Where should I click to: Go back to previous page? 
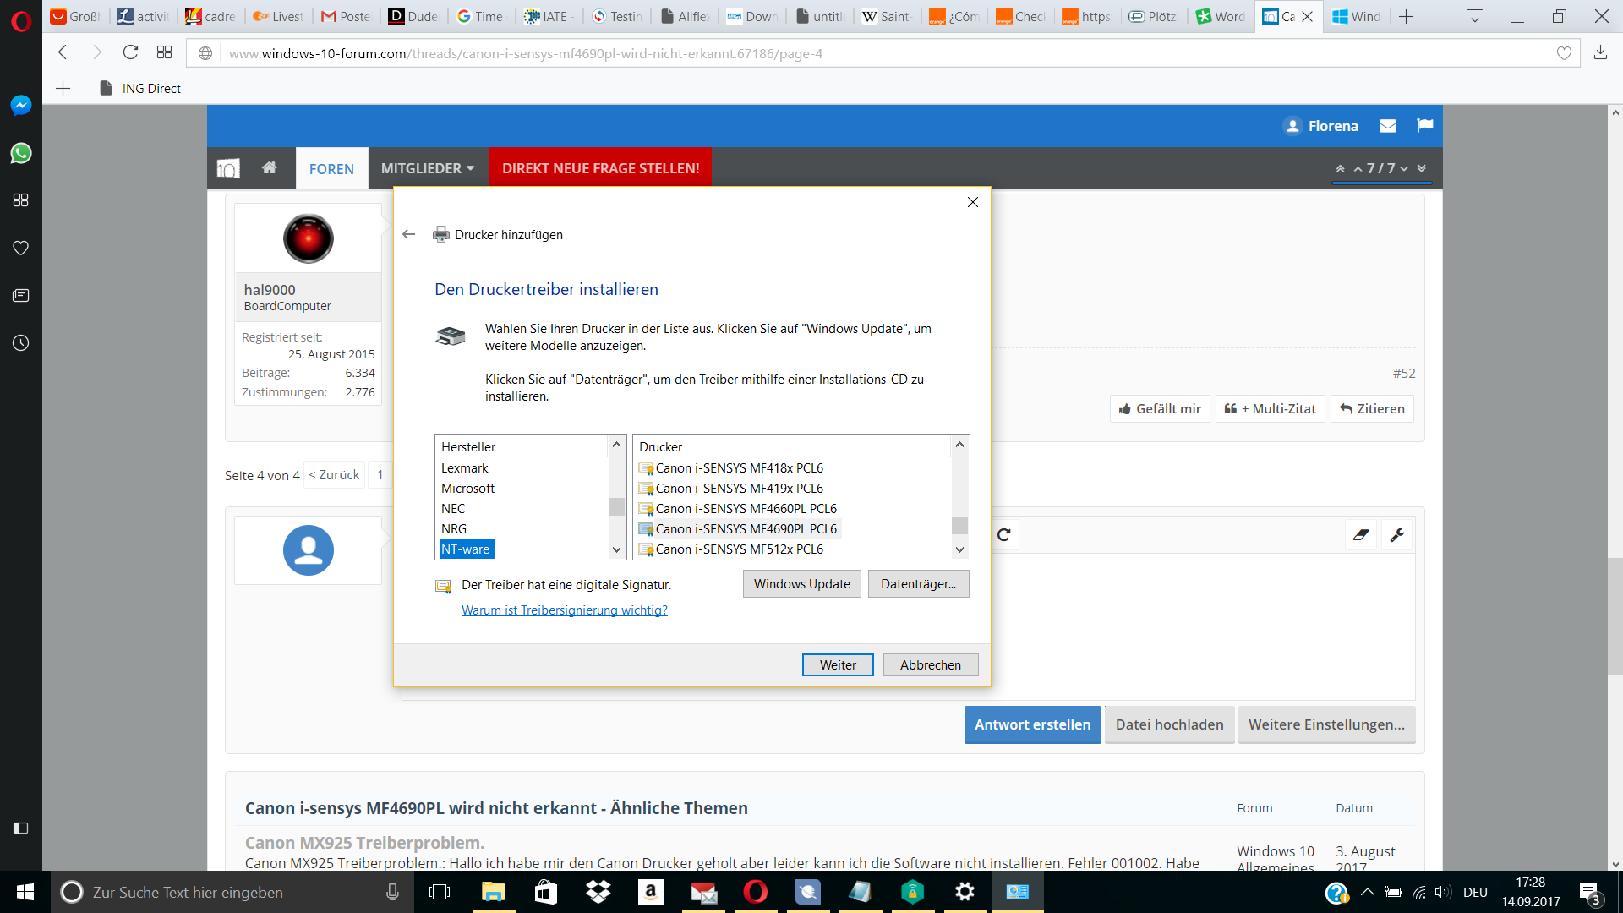pyautogui.click(x=63, y=52)
